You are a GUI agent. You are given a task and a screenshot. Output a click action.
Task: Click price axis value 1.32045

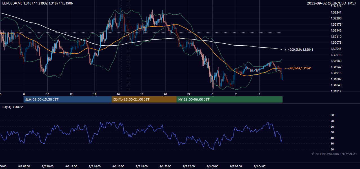pos(336,49)
